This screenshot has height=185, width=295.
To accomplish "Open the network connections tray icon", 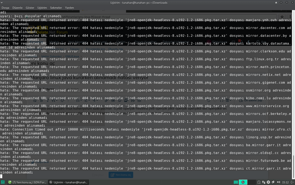I will click(264, 182).
